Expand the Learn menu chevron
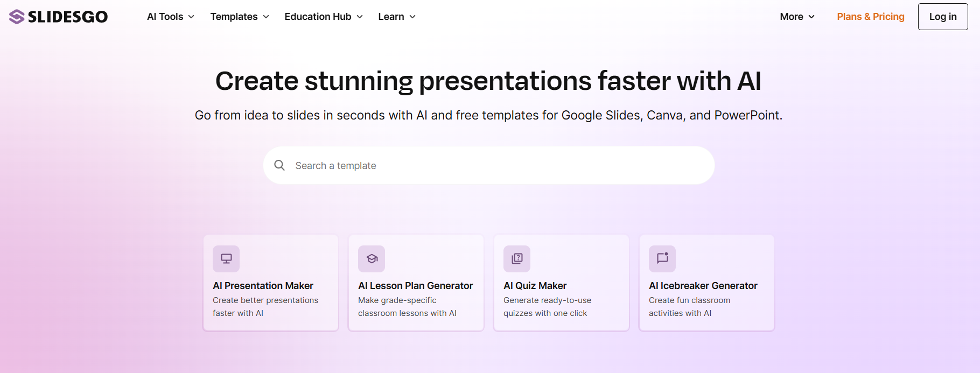The width and height of the screenshot is (980, 373). point(412,17)
